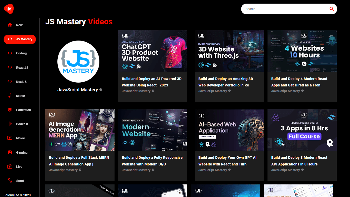Viewport: 350px width, 197px height.
Task: Open the Podcast category
Action: pos(20,124)
